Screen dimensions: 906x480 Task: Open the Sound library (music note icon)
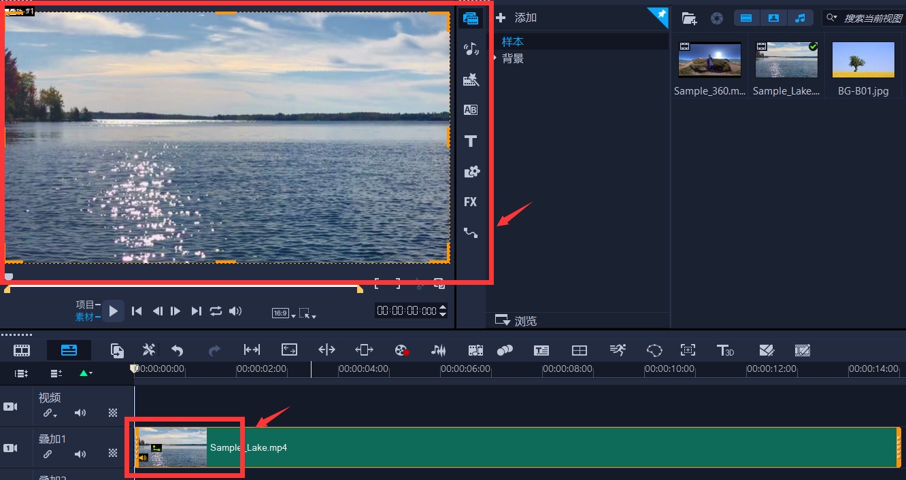coord(471,48)
